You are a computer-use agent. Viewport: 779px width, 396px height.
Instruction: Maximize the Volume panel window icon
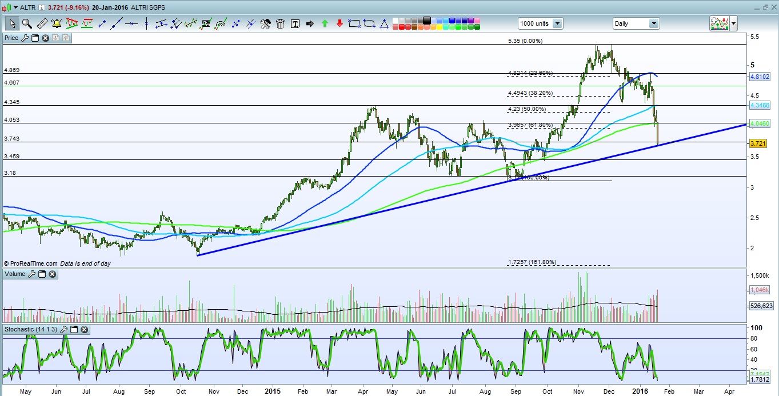coord(42,274)
